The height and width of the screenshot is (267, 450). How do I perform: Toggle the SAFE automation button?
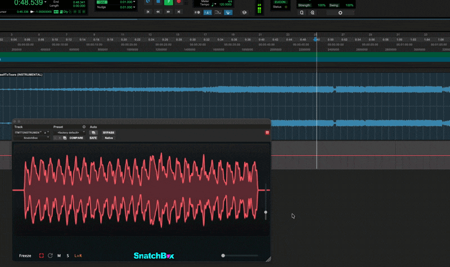[93, 137]
